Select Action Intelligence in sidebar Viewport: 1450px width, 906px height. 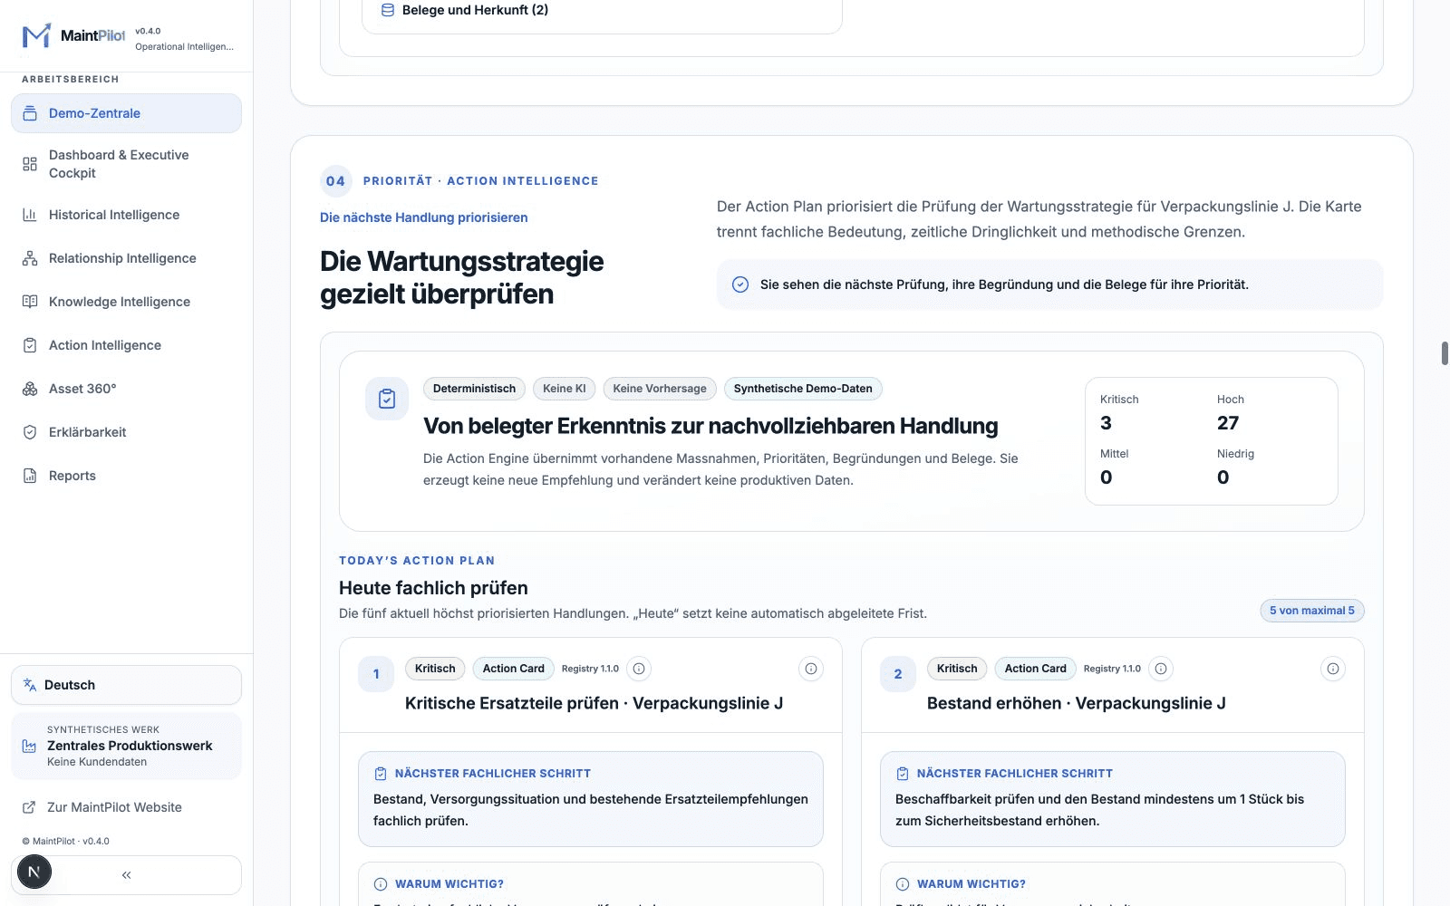126,345
